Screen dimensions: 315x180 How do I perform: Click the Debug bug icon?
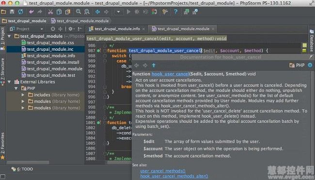pos(137,12)
